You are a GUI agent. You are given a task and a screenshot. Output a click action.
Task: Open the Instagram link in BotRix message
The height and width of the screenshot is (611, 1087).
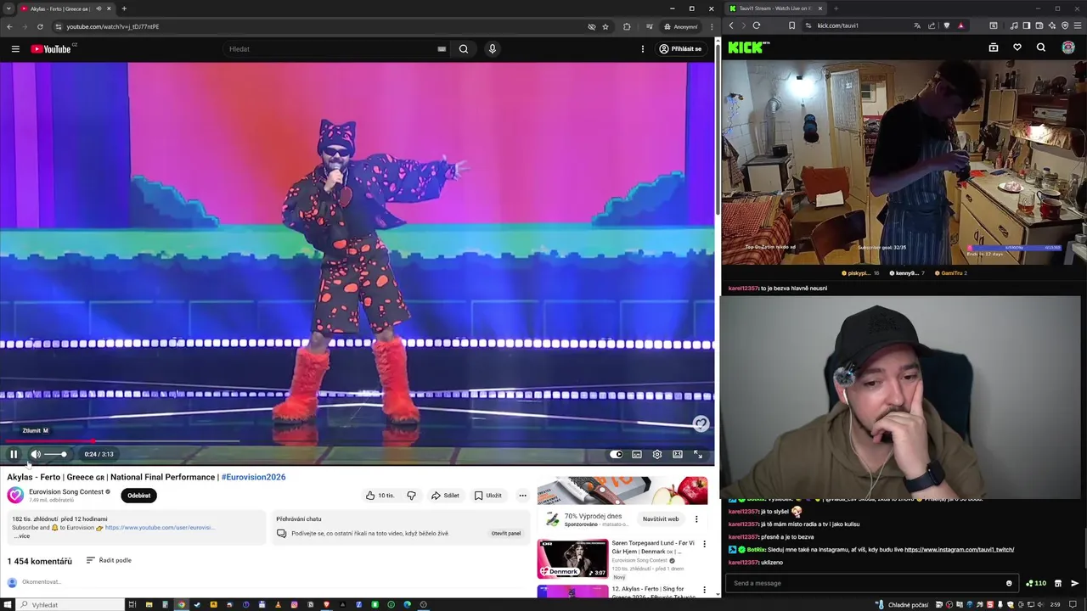pyautogui.click(x=959, y=550)
